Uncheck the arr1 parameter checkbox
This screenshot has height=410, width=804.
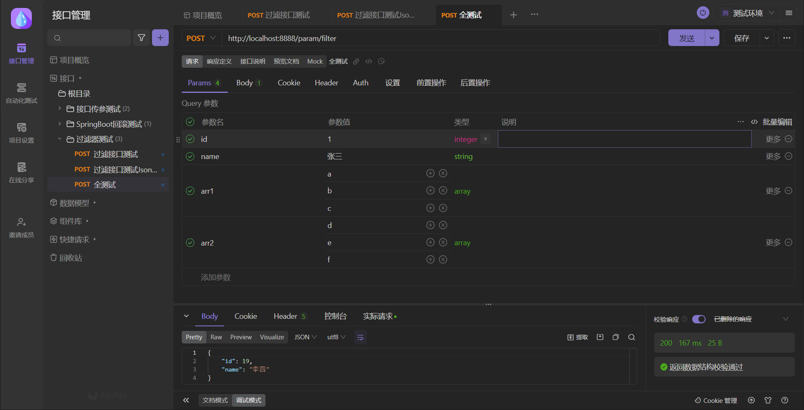pyautogui.click(x=190, y=191)
